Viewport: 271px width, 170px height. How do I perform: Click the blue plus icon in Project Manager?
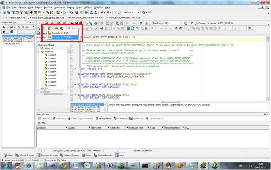tap(3, 27)
